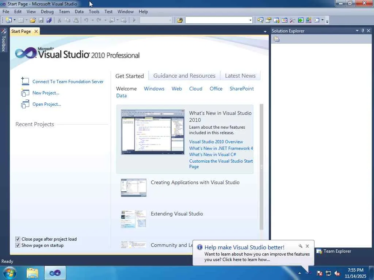Click the Solution Explorer panel's Properties icon

tap(277, 39)
